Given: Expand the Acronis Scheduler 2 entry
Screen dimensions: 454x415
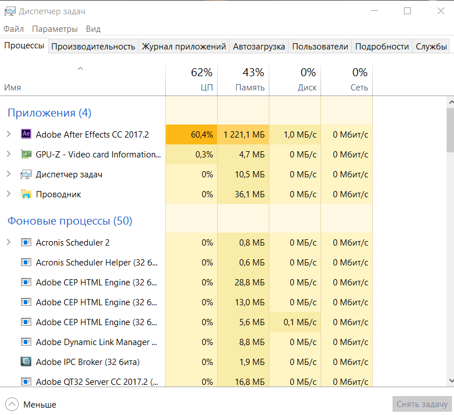Looking at the screenshot, I should point(9,242).
